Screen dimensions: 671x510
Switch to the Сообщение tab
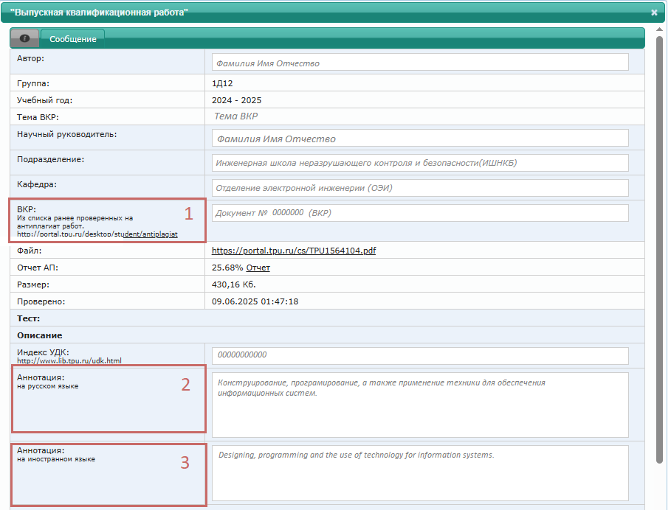73,39
